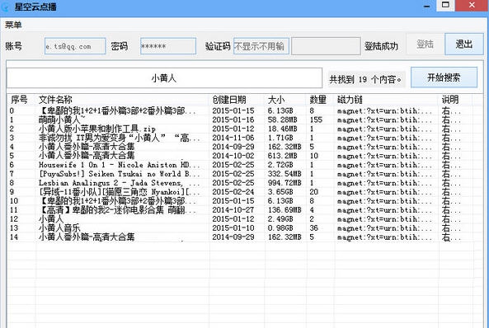The width and height of the screenshot is (489, 328).
Task: Click size cell 136.69MB
Action: [x=284, y=210]
